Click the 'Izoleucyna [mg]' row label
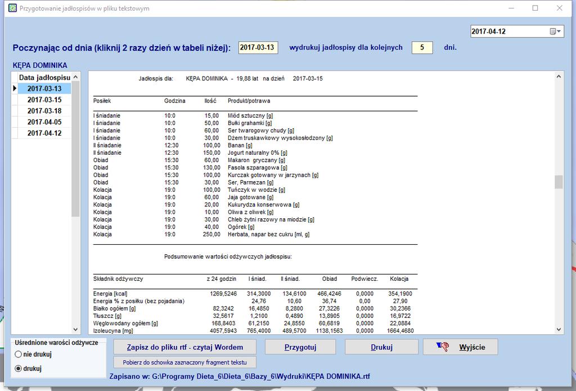This screenshot has height=391, width=576. 113,331
